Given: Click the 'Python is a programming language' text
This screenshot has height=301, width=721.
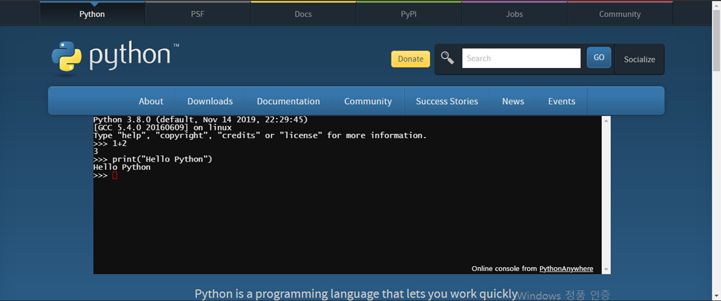Looking at the screenshot, I should (357, 294).
